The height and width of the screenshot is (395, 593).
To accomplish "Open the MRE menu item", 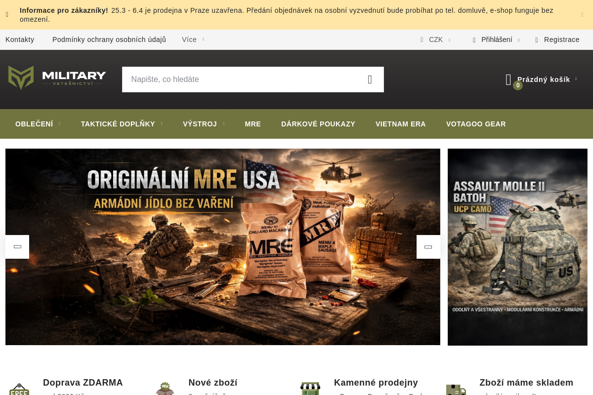I will click(x=253, y=124).
